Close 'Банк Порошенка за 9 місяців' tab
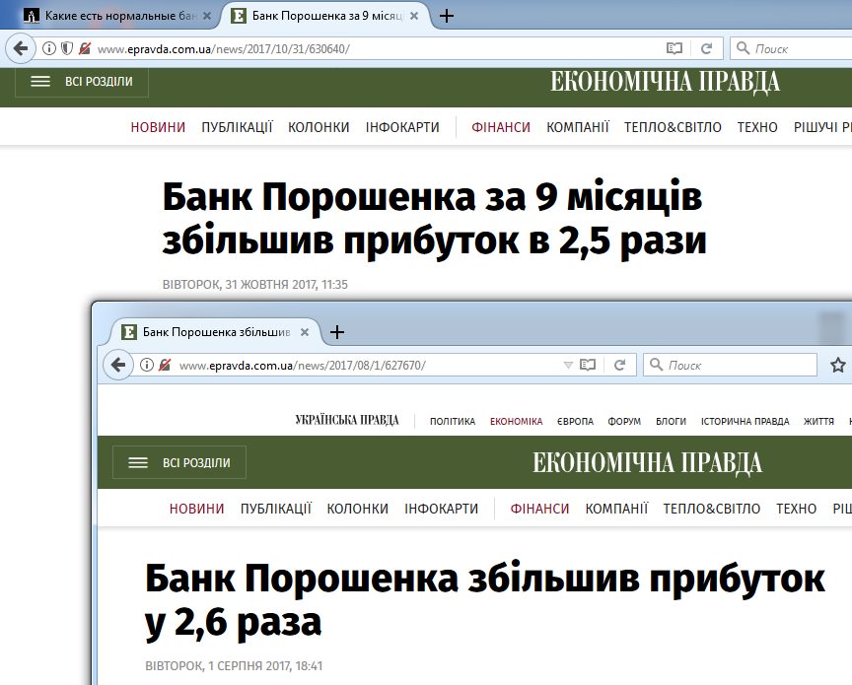This screenshot has width=852, height=685. tap(414, 16)
